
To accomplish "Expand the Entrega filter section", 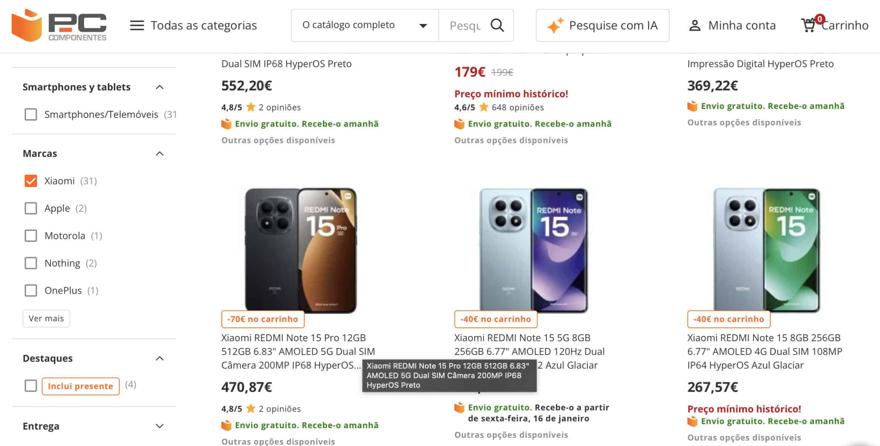I will 159,426.
